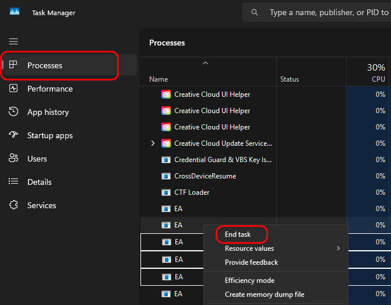This screenshot has width=391, height=305.
Task: Select Provide feedback menu entry
Action: (251, 262)
